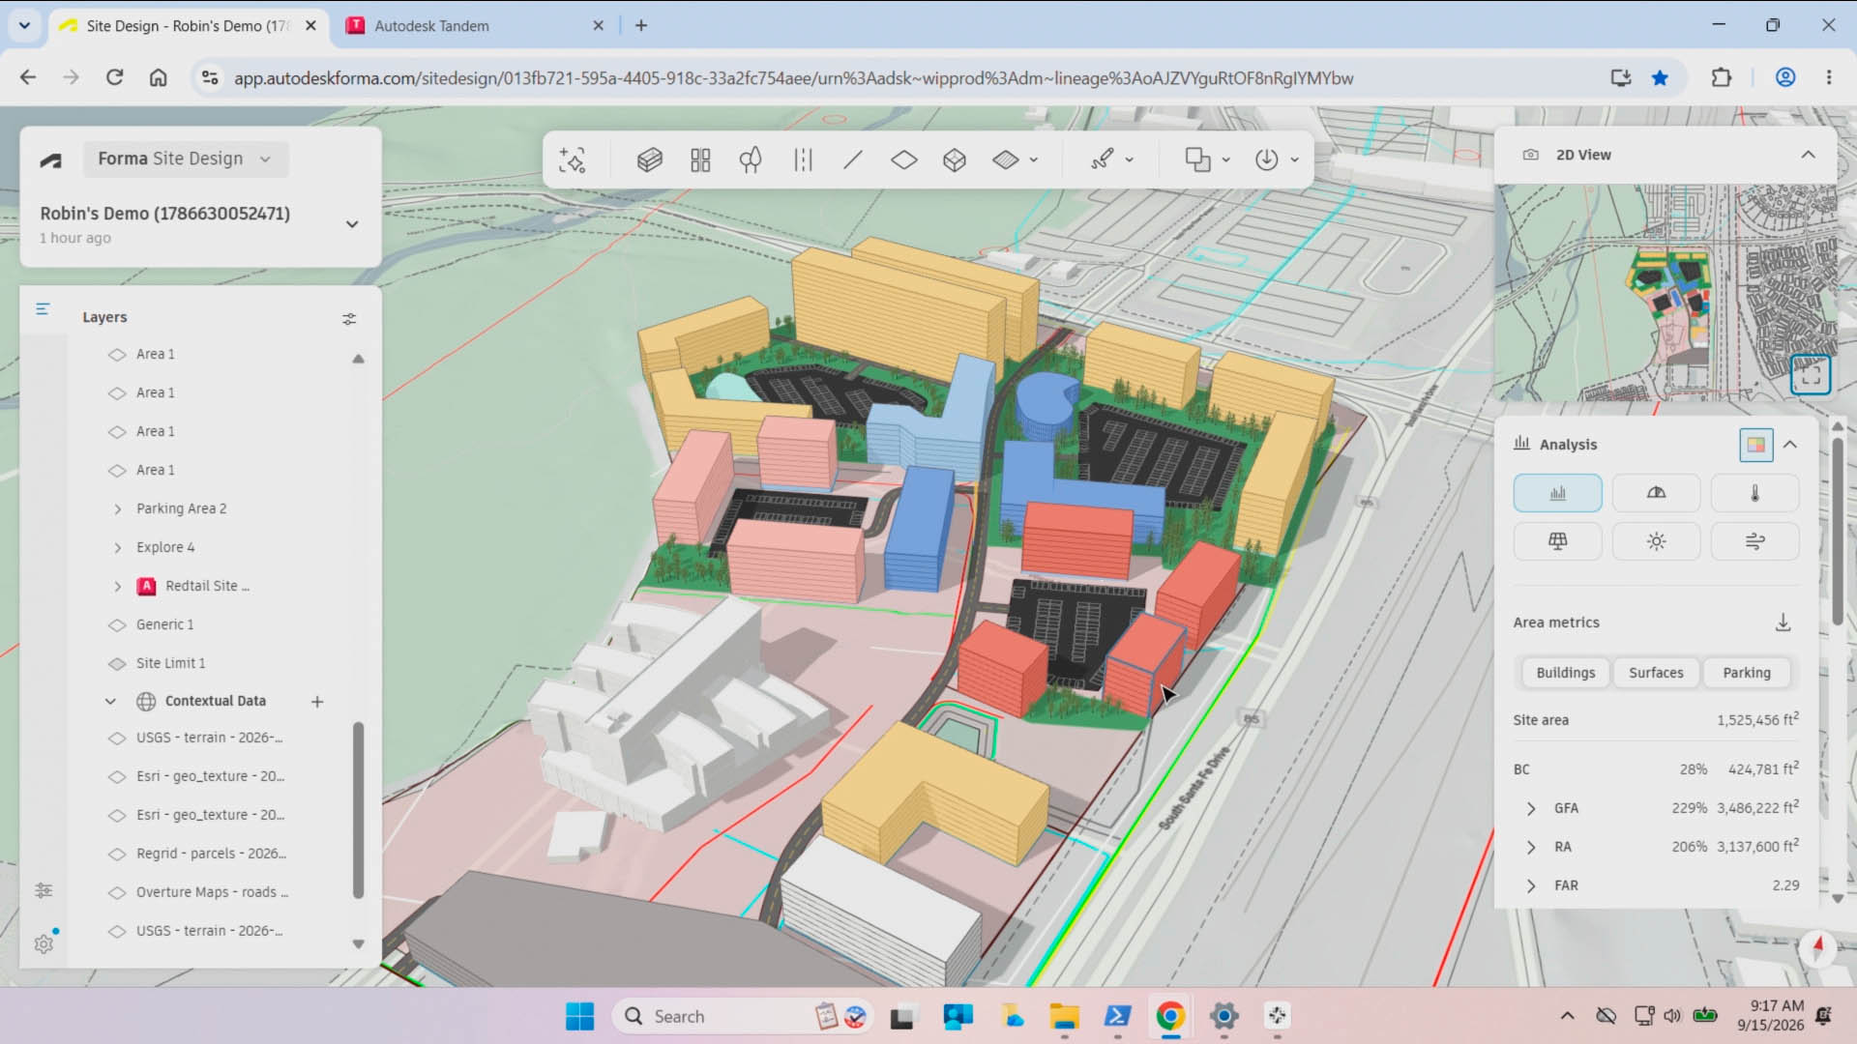
Task: Select the building tool in the design toolbar
Action: pos(649,159)
